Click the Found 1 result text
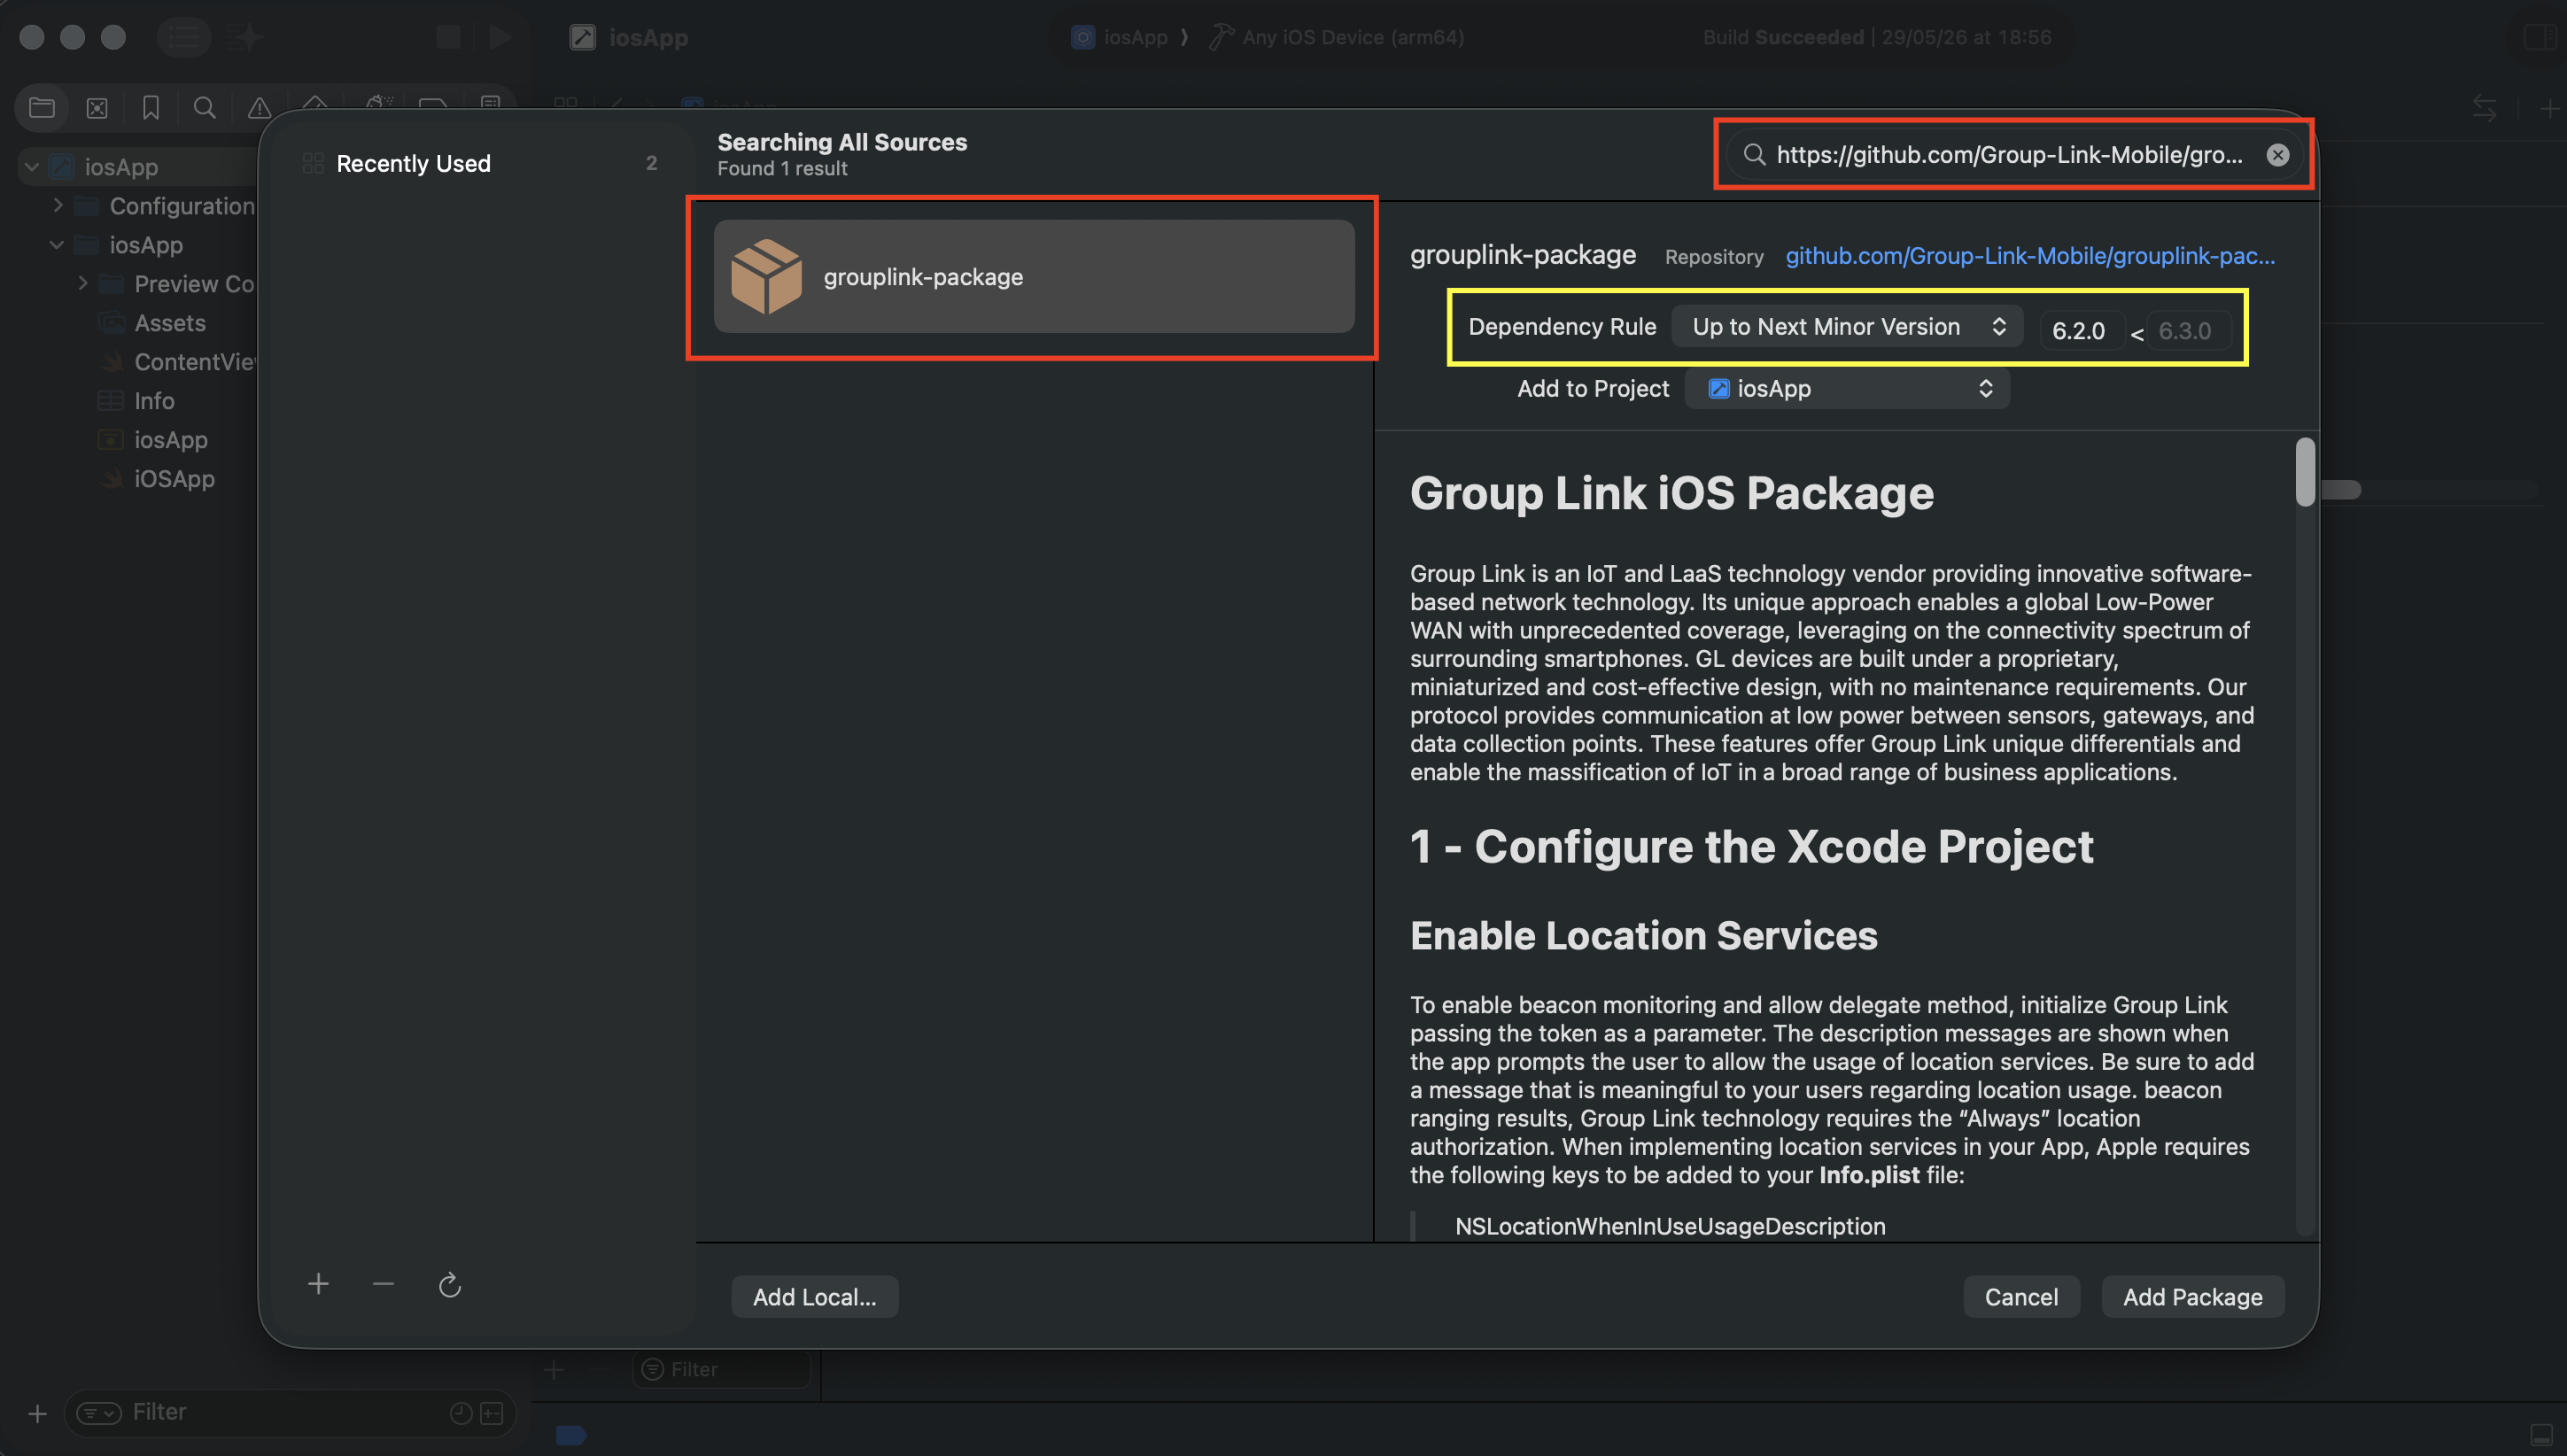Viewport: 2567px width, 1456px height. coord(782,168)
